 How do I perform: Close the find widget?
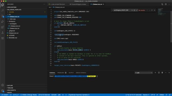(x=155, y=10)
